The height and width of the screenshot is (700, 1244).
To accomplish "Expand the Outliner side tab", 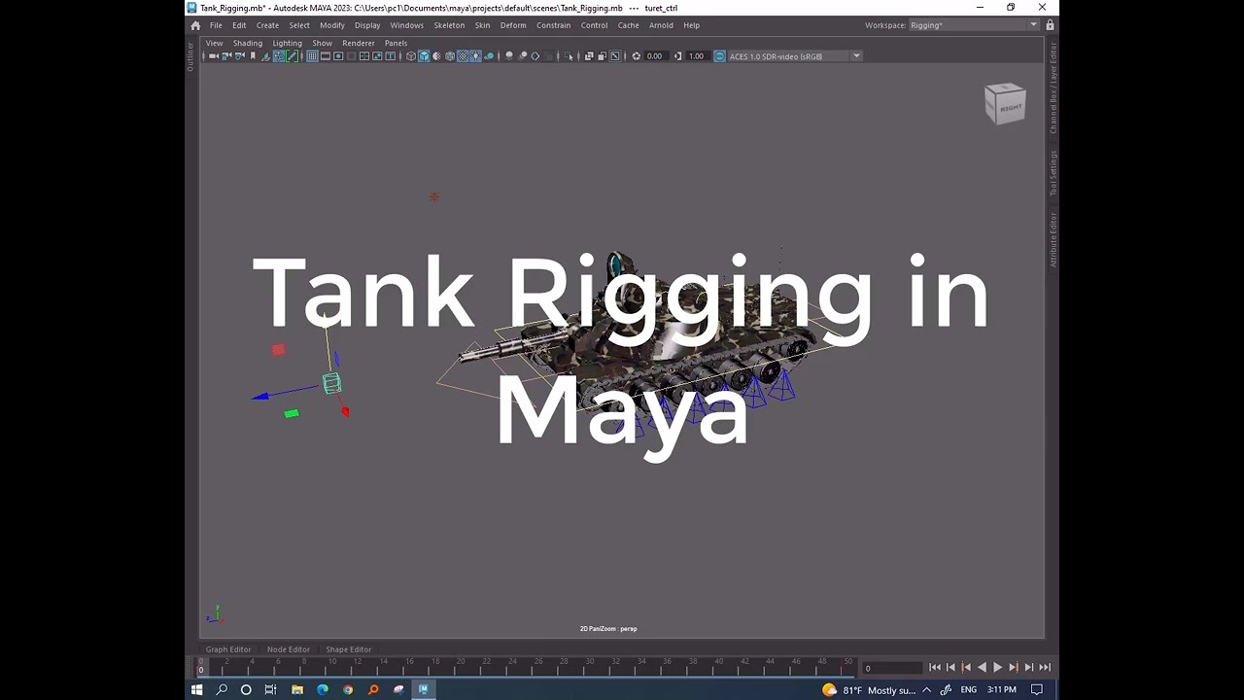I will 190,56.
